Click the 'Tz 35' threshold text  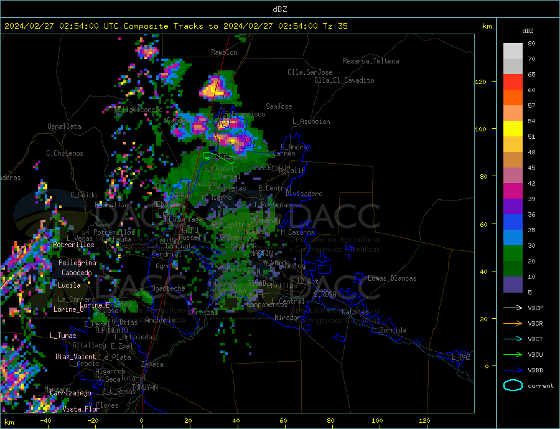(x=335, y=26)
